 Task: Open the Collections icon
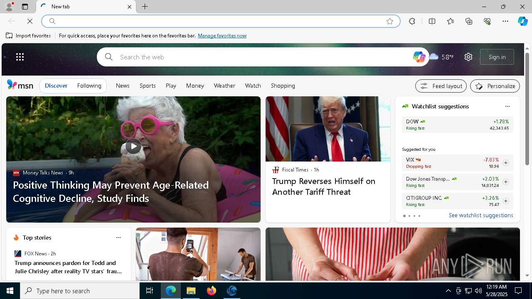(469, 21)
